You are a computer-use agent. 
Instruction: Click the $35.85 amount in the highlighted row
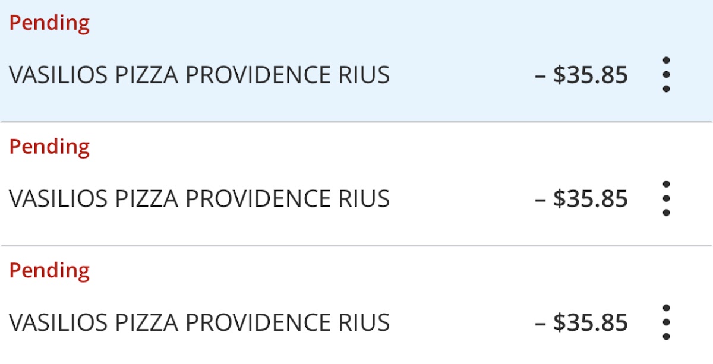pos(590,75)
